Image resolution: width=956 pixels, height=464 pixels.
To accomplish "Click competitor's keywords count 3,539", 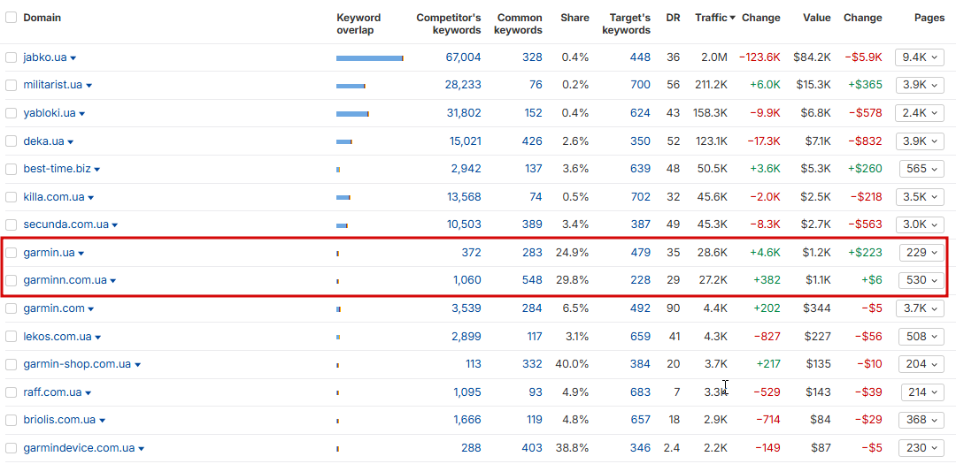I will tap(467, 308).
